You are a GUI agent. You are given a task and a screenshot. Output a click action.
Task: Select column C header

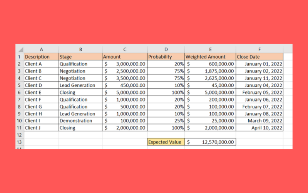point(125,49)
